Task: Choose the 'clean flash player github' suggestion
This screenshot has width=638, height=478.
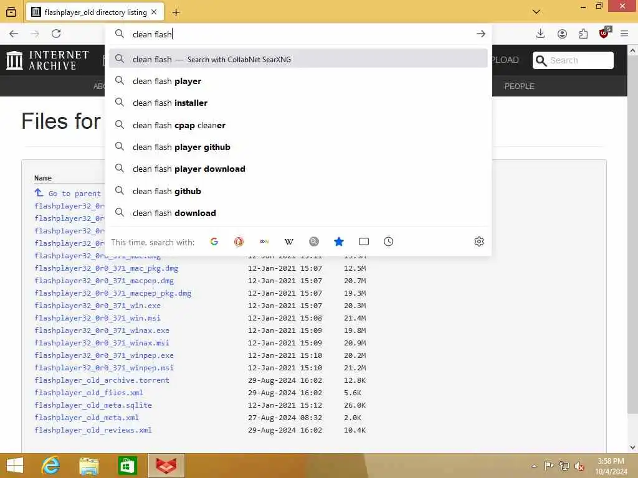Action: click(x=298, y=147)
